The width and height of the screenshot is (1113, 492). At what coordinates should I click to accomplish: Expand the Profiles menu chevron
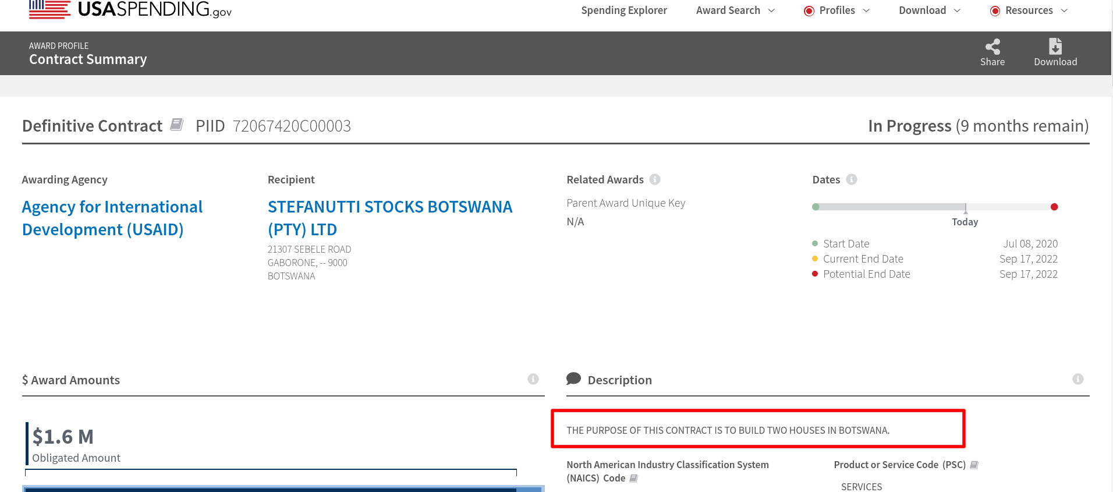(866, 10)
